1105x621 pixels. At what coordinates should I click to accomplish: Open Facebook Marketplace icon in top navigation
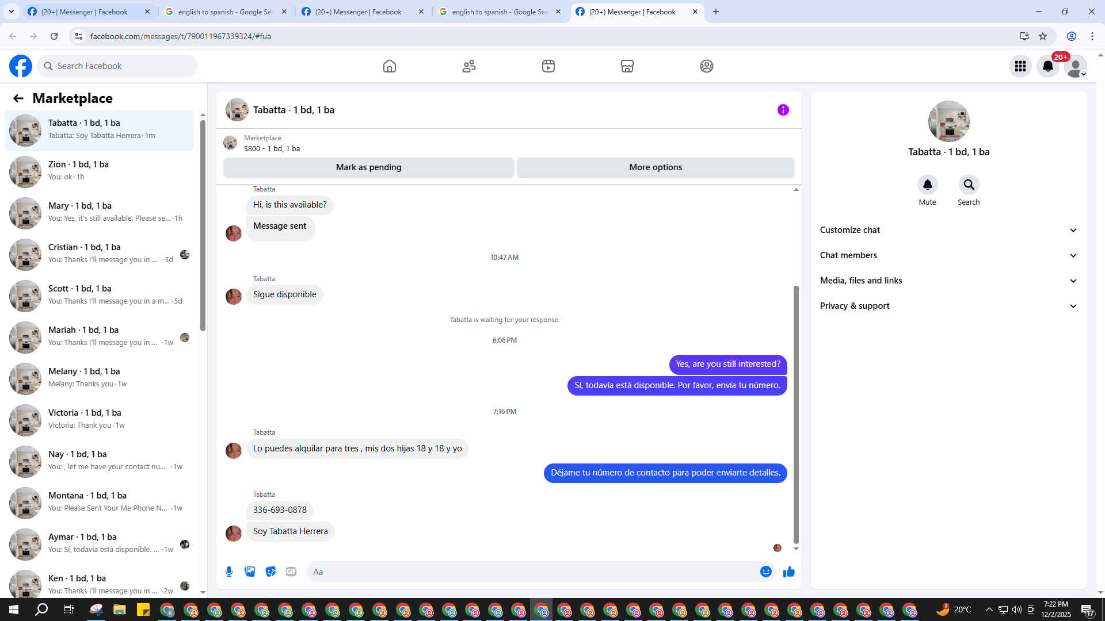tap(627, 66)
